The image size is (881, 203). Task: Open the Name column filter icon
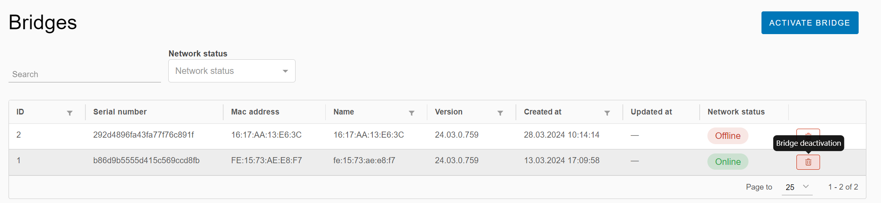pyautogui.click(x=411, y=113)
